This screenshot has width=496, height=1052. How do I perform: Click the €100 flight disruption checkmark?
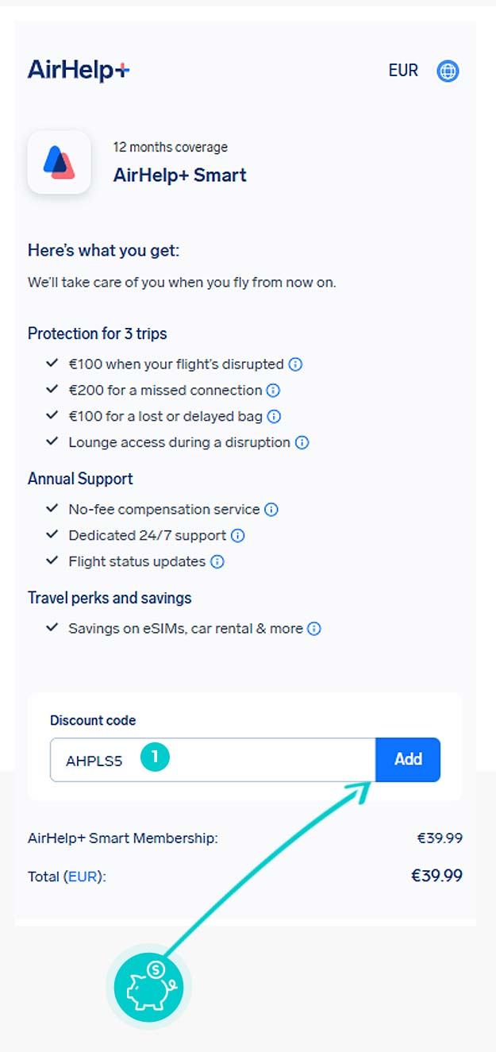[52, 364]
